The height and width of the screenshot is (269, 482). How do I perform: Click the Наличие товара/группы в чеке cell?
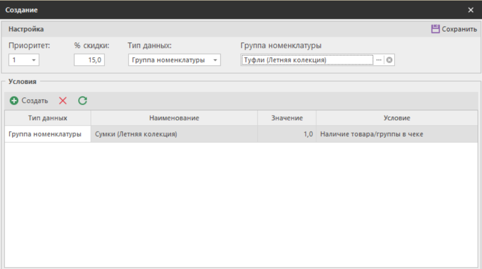coord(397,134)
